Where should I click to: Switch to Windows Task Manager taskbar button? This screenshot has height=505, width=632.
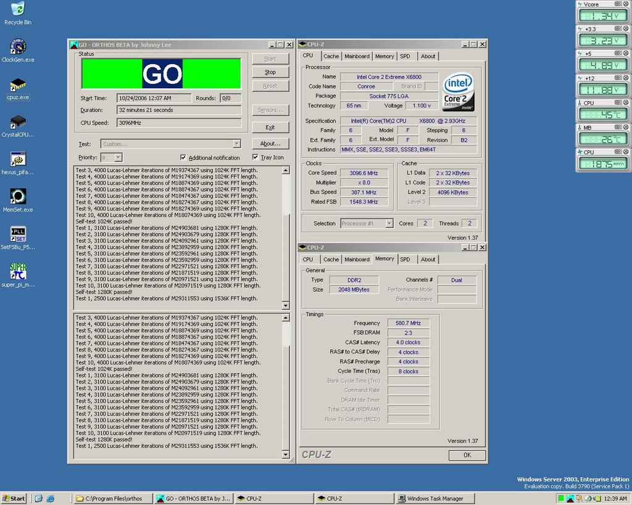435,499
